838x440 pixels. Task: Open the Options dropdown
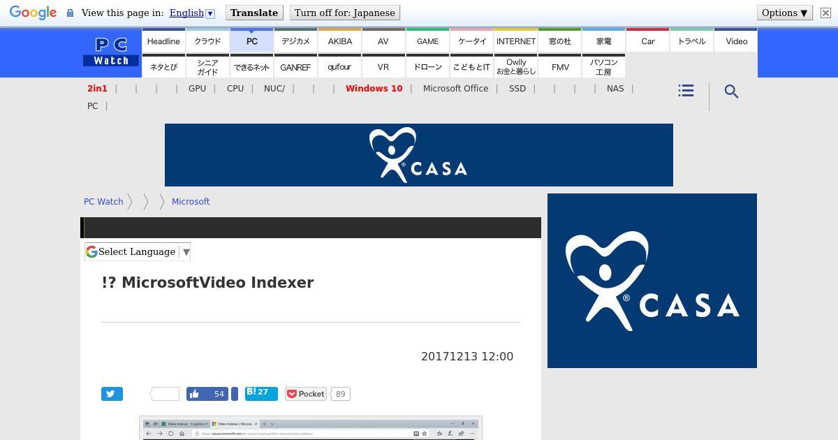[x=785, y=13]
